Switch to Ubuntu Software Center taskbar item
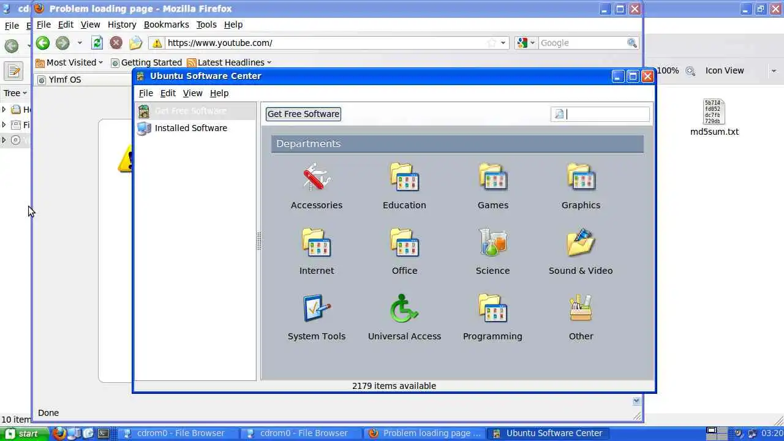This screenshot has height=441, width=784. click(548, 433)
